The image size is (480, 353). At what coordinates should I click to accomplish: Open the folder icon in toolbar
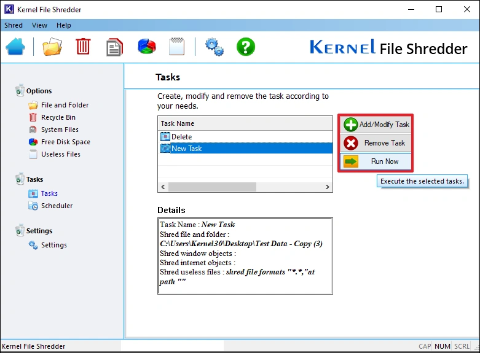52,47
